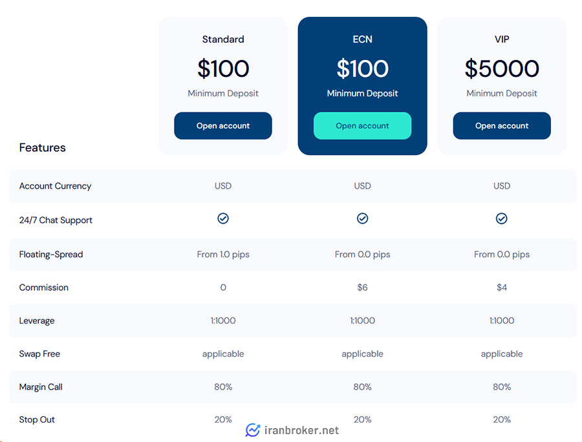
Task: Click VIP chat support checkmark icon
Action: tap(501, 218)
